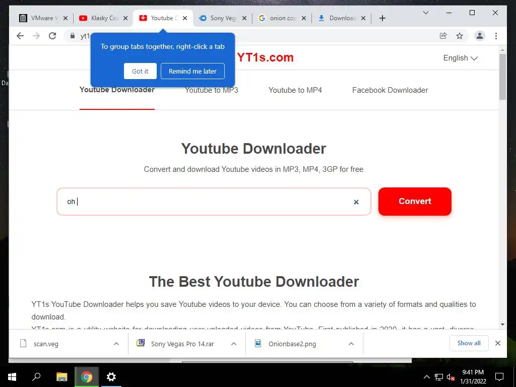This screenshot has height=387, width=516.
Task: Open the Chrome profile avatar
Action: point(480,36)
